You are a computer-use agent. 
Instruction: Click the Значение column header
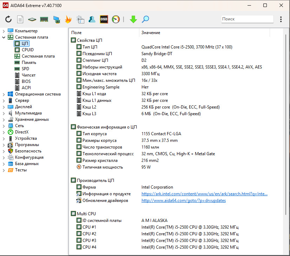click(151, 33)
